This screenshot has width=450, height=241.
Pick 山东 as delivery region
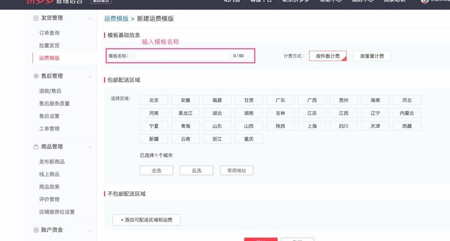[217, 126]
